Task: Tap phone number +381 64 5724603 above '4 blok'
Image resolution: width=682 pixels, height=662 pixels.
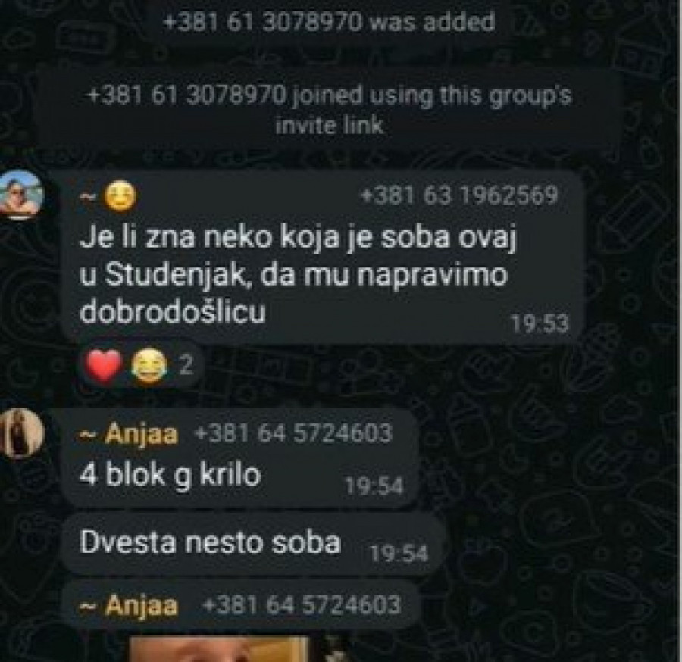Action: point(293,433)
